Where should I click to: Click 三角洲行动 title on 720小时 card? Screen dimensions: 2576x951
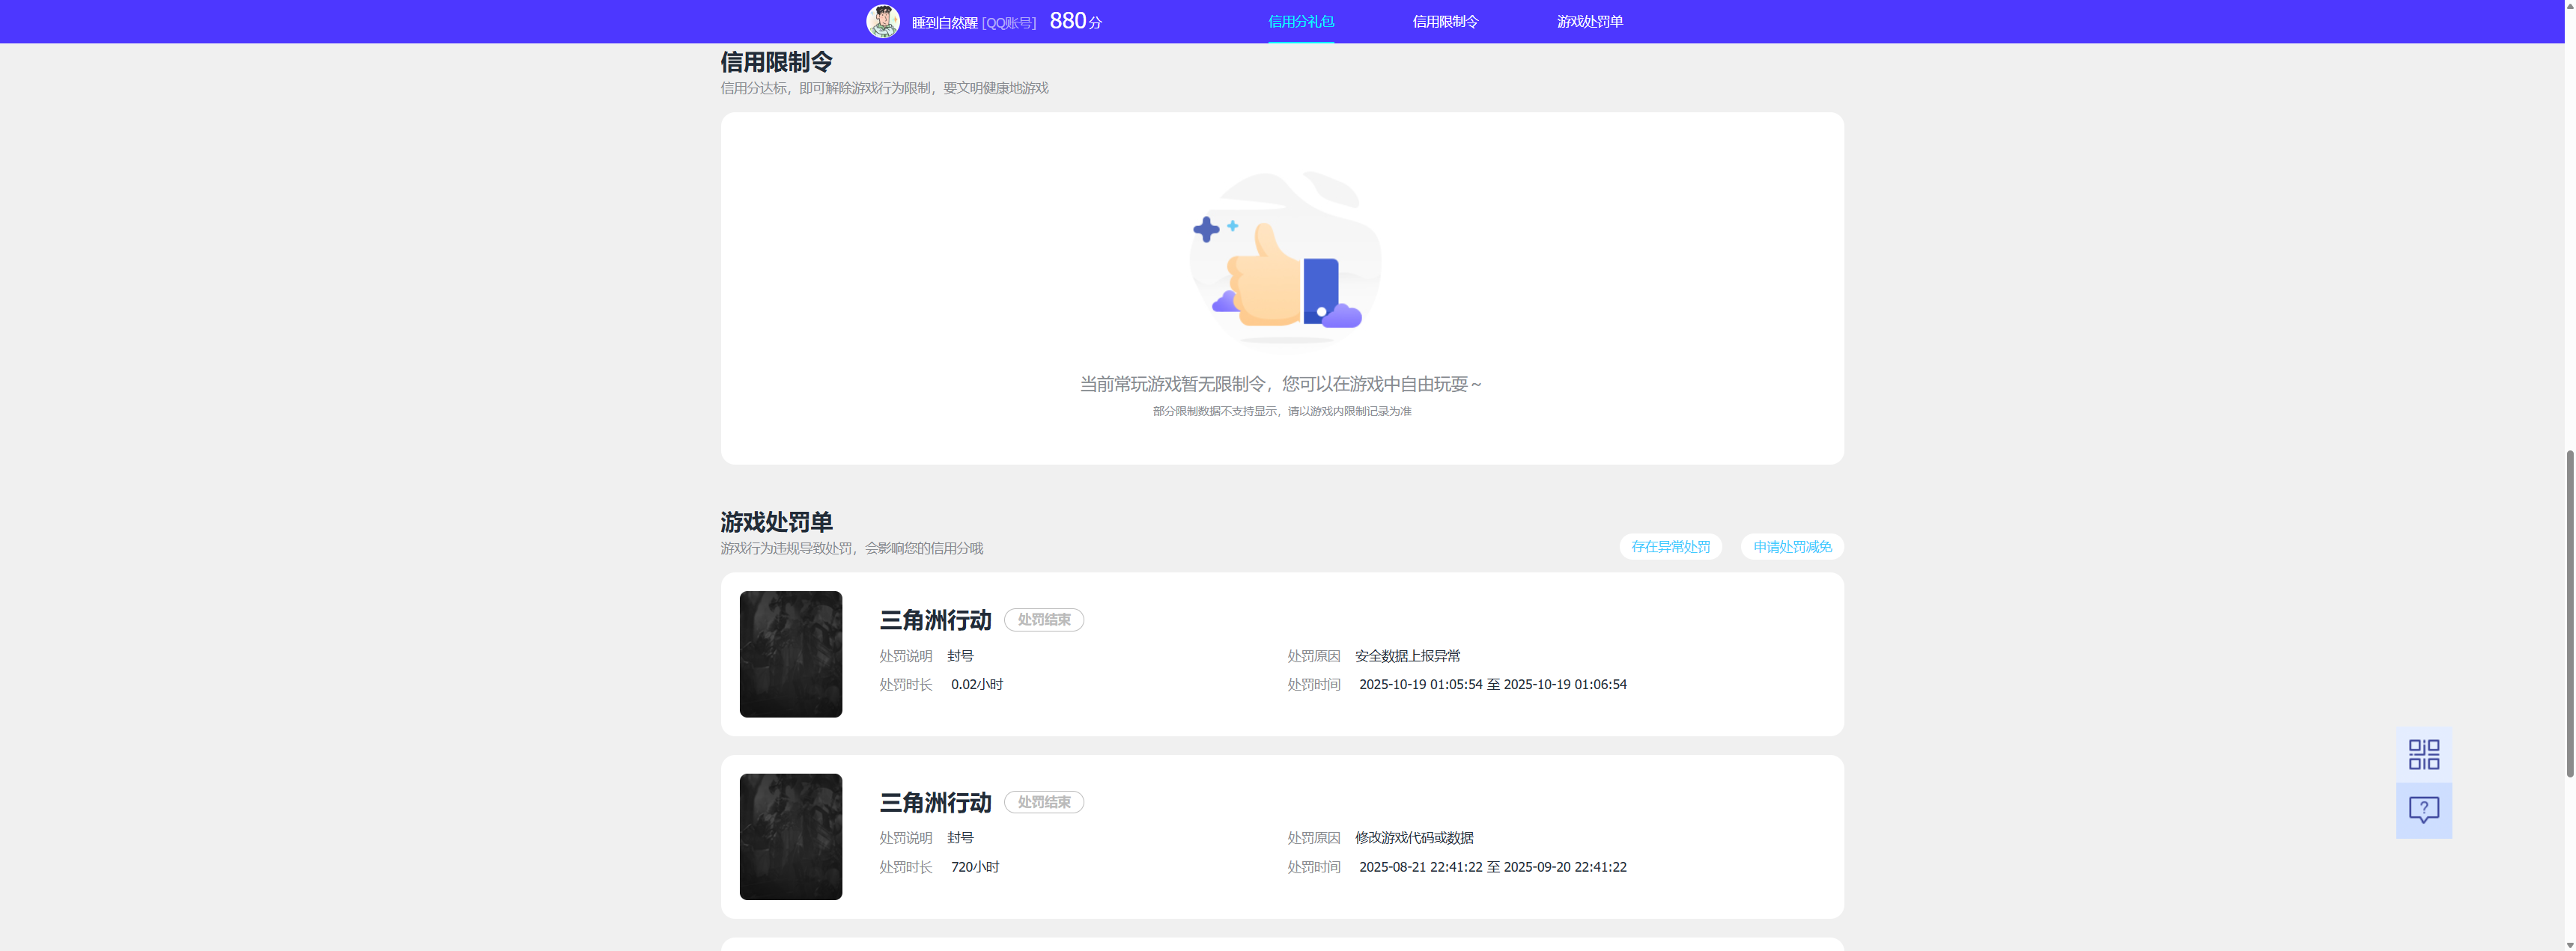(935, 803)
